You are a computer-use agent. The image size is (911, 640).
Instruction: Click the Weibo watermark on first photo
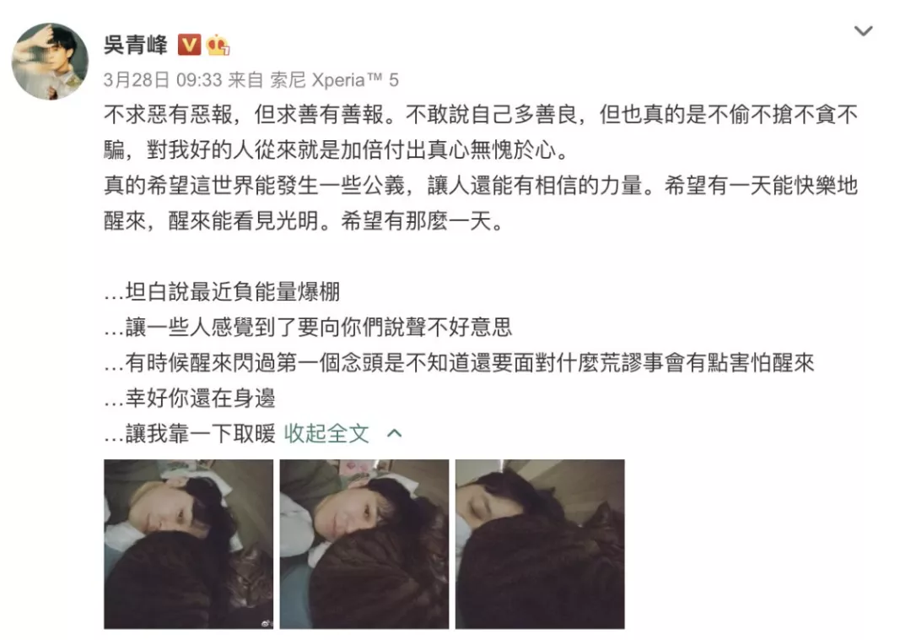tap(267, 623)
